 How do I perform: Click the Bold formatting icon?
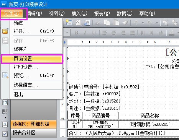tap(76, 33)
